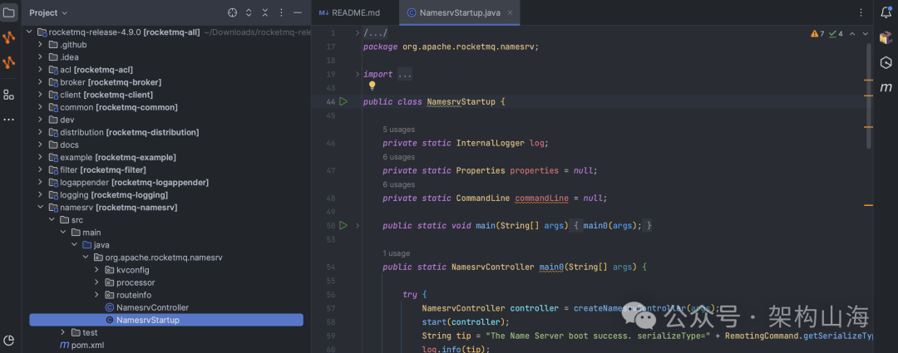Unfold the import block at line 19
The width and height of the screenshot is (898, 353).
pyautogui.click(x=358, y=75)
